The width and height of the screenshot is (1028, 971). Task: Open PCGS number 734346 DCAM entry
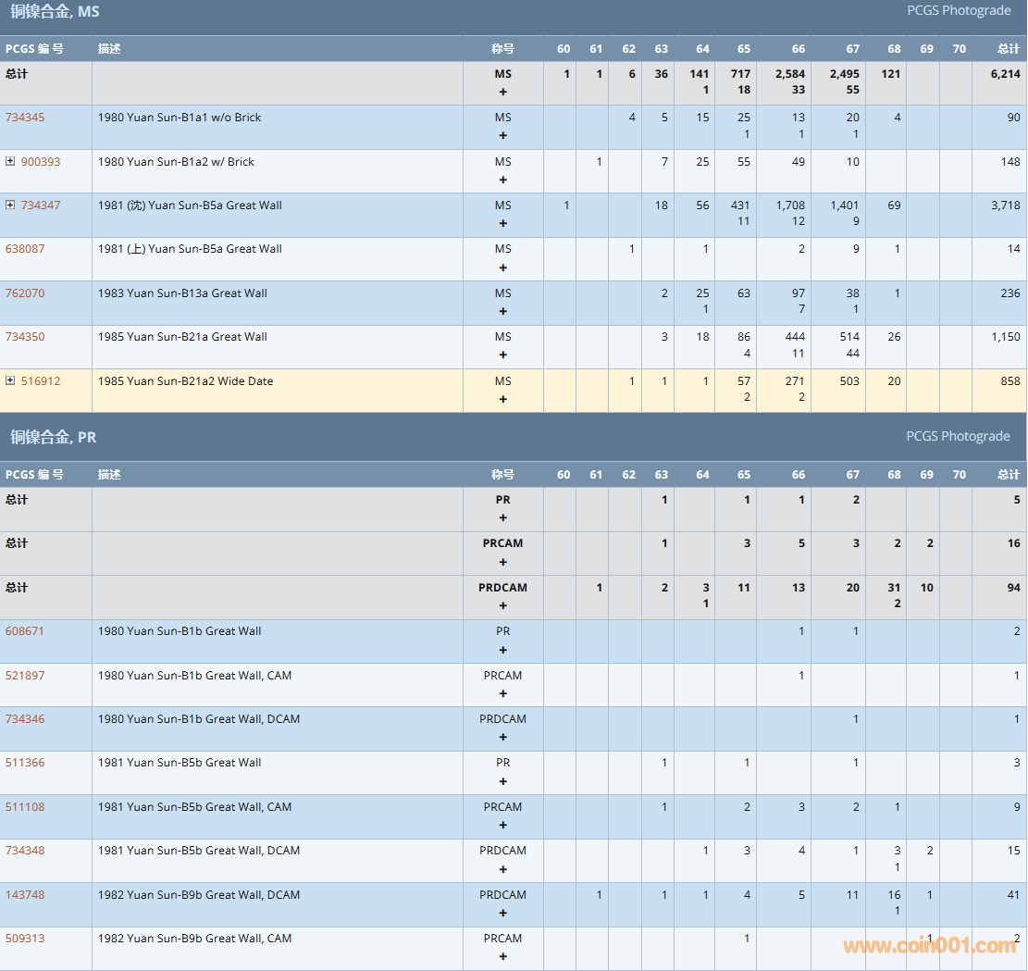point(25,719)
